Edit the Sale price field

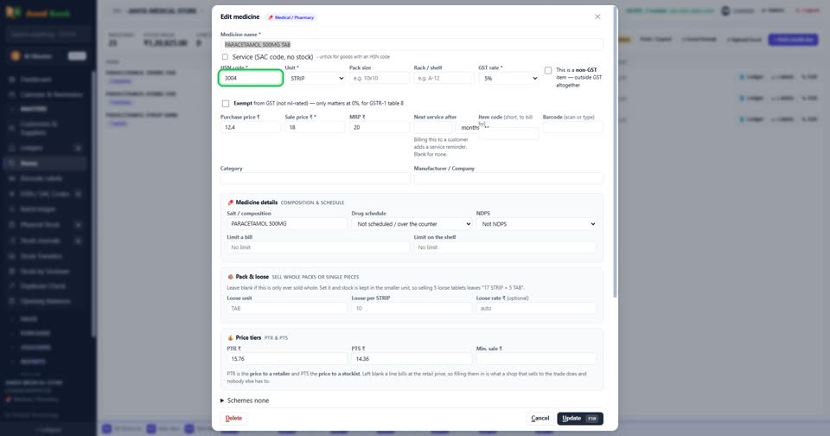pyautogui.click(x=315, y=128)
